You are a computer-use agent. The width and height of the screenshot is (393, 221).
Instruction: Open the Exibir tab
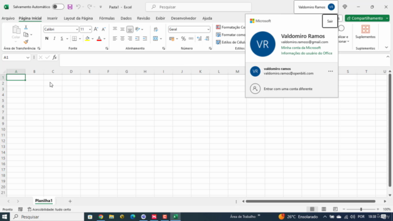click(x=160, y=18)
